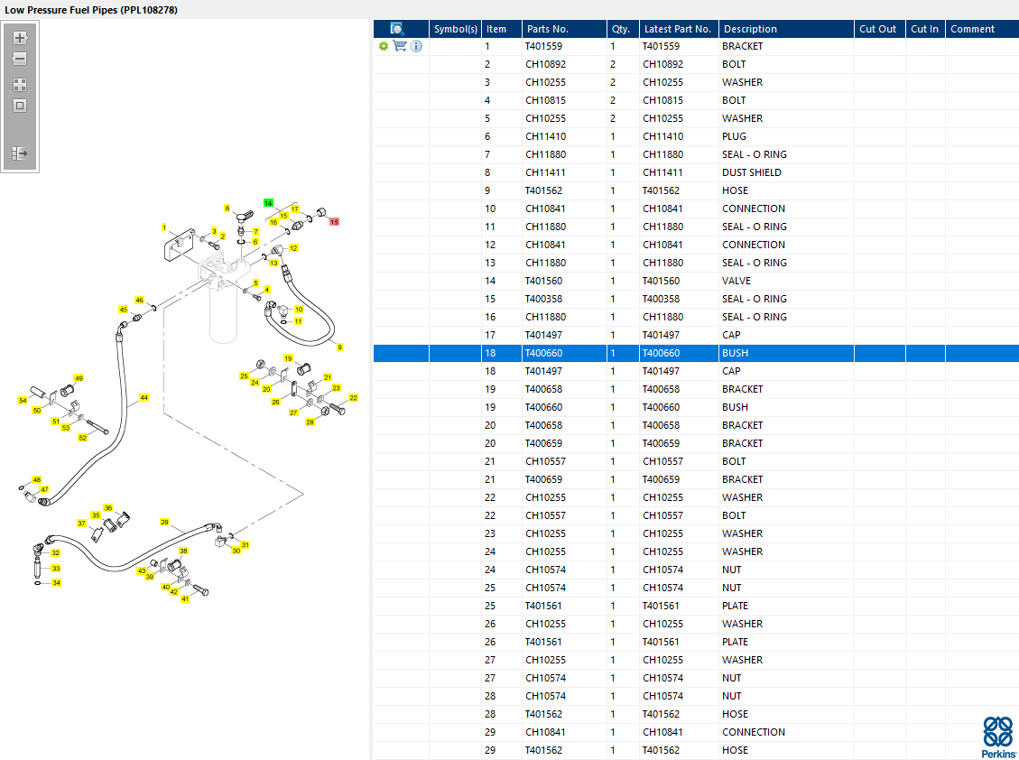Viewport: 1019px width, 760px height.
Task: Click the Cut In column header
Action: [925, 29]
